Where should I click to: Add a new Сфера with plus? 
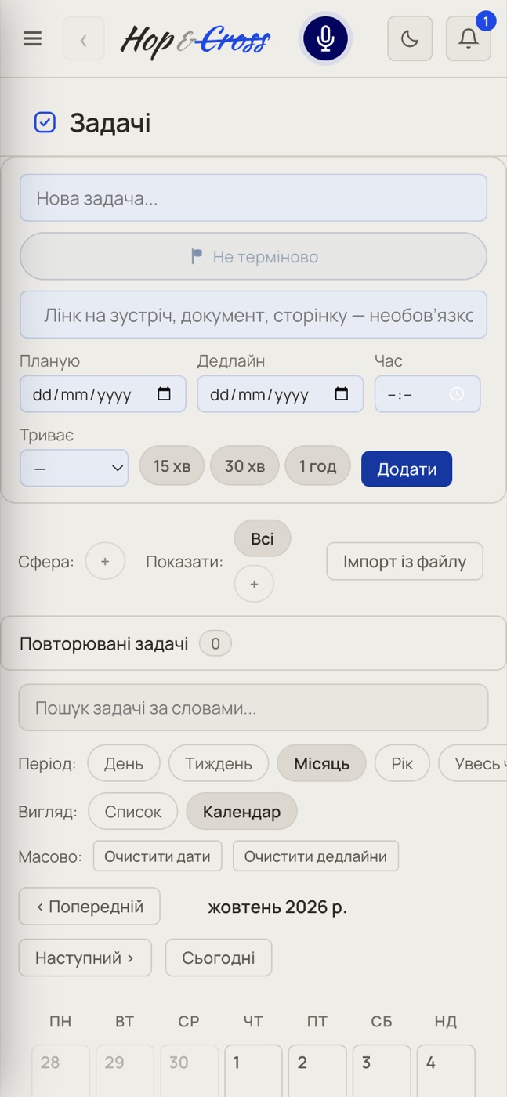tap(105, 562)
